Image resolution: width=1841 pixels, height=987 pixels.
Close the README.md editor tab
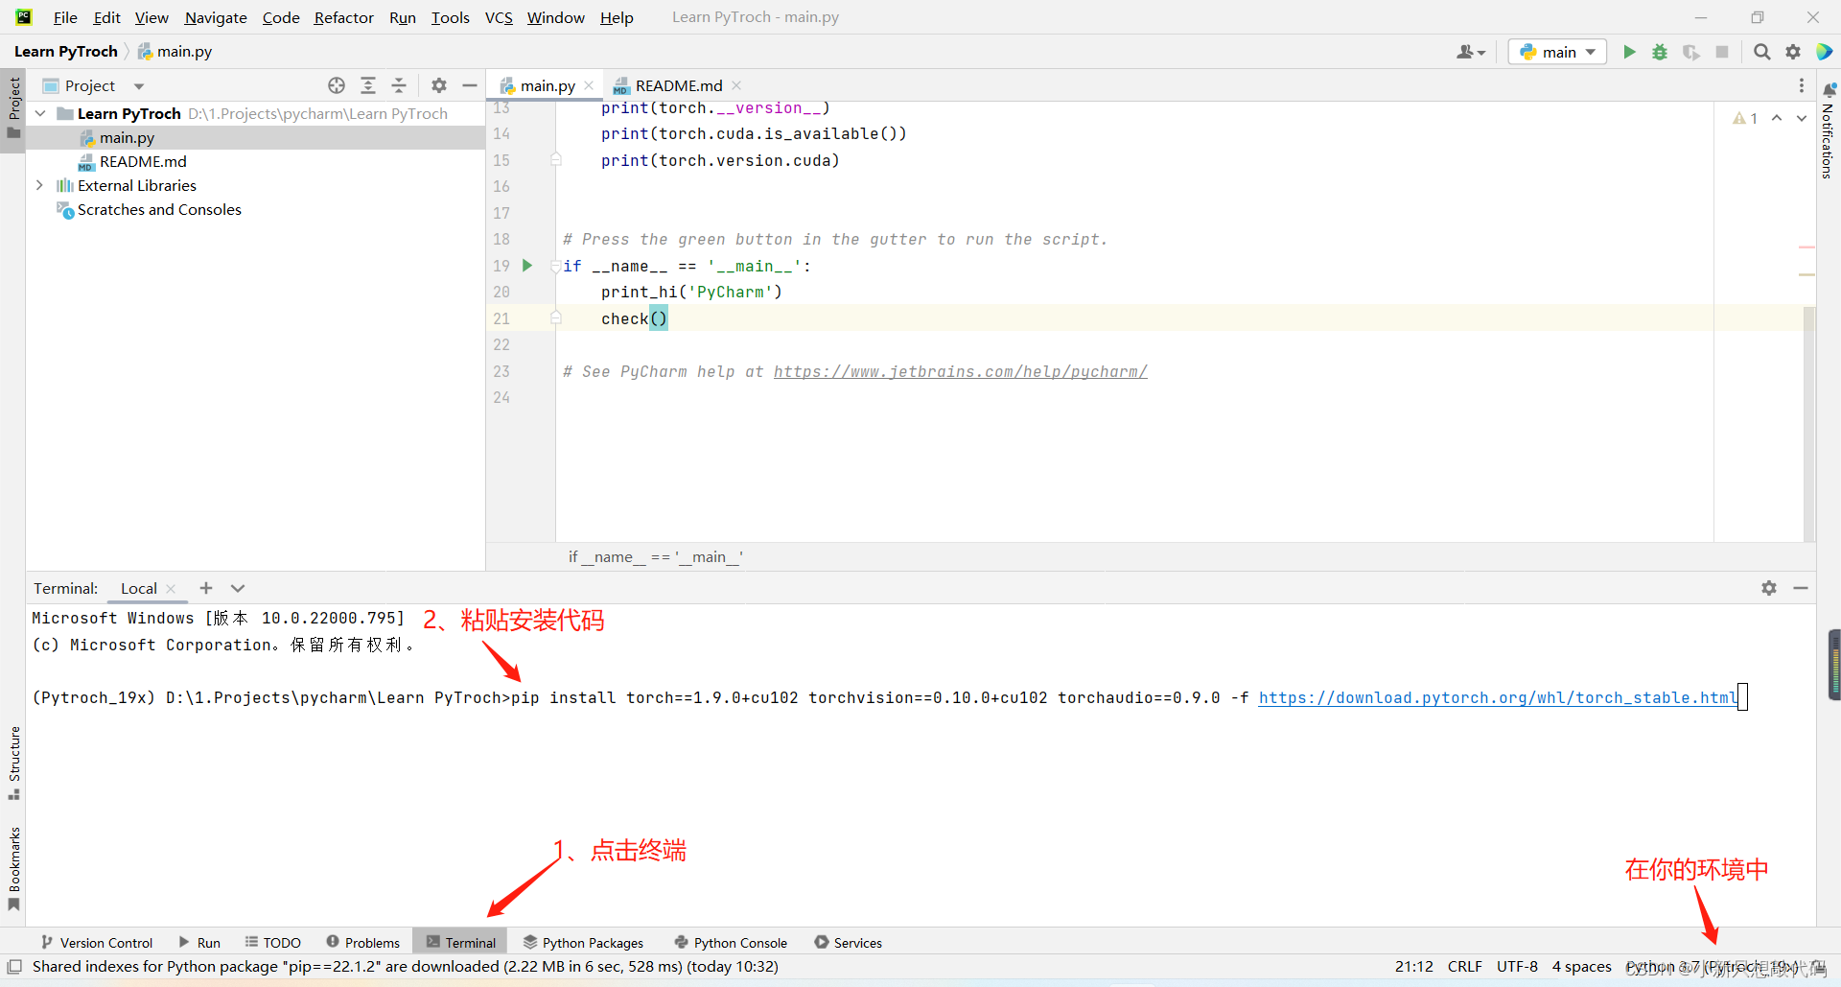coord(736,86)
